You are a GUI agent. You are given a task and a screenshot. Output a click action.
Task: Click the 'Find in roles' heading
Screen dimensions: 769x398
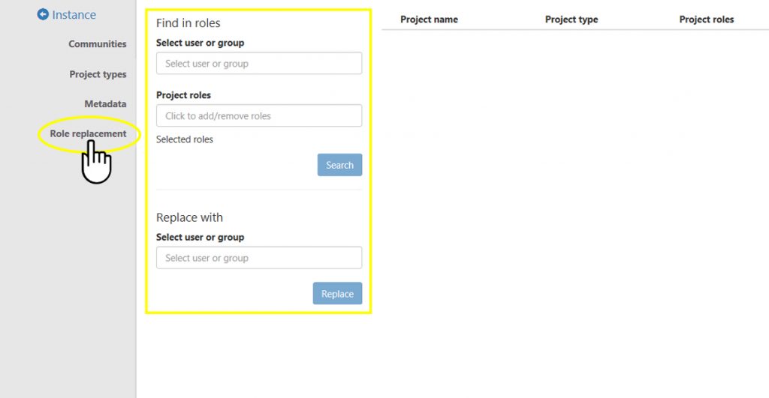click(188, 23)
